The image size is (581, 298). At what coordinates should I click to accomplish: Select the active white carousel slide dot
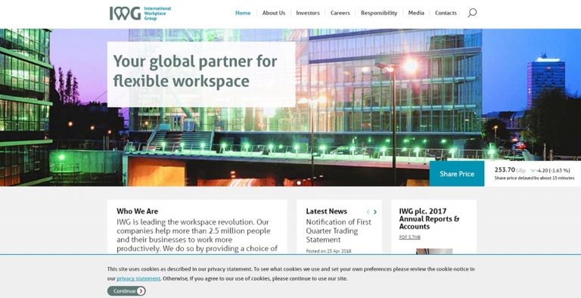tap(299, 183)
